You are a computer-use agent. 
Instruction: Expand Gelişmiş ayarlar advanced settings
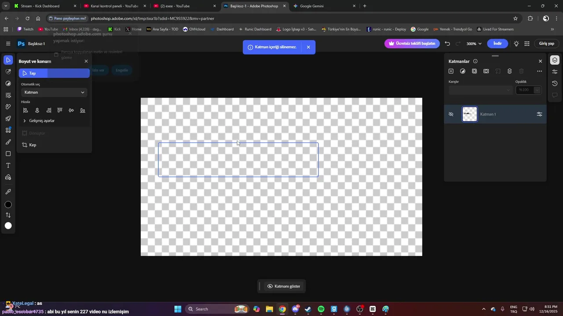[x=39, y=121]
